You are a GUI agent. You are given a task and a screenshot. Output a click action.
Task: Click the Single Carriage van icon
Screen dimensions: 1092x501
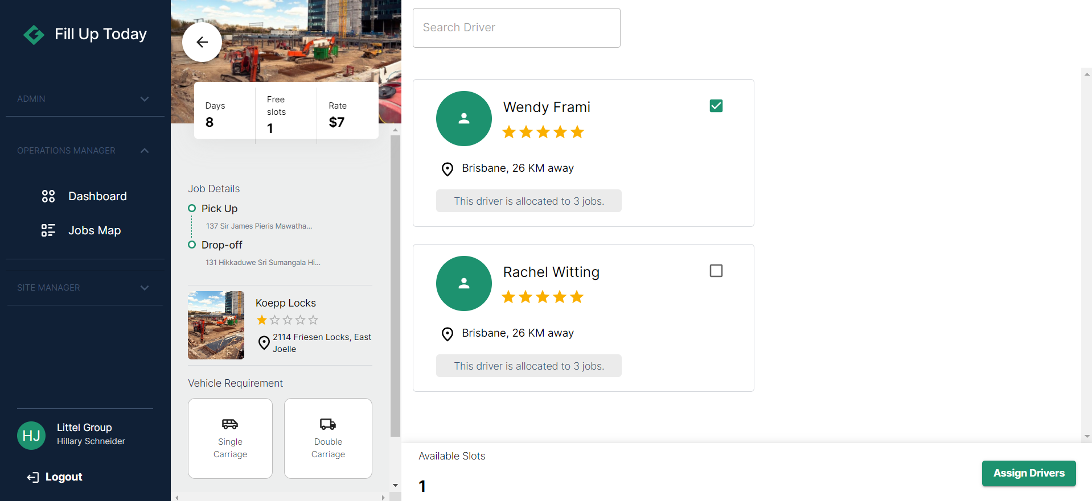click(230, 424)
